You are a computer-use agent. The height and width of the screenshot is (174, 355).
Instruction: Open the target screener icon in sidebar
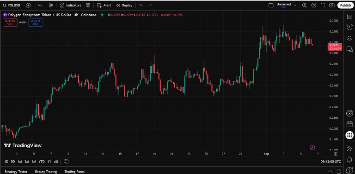[349, 113]
